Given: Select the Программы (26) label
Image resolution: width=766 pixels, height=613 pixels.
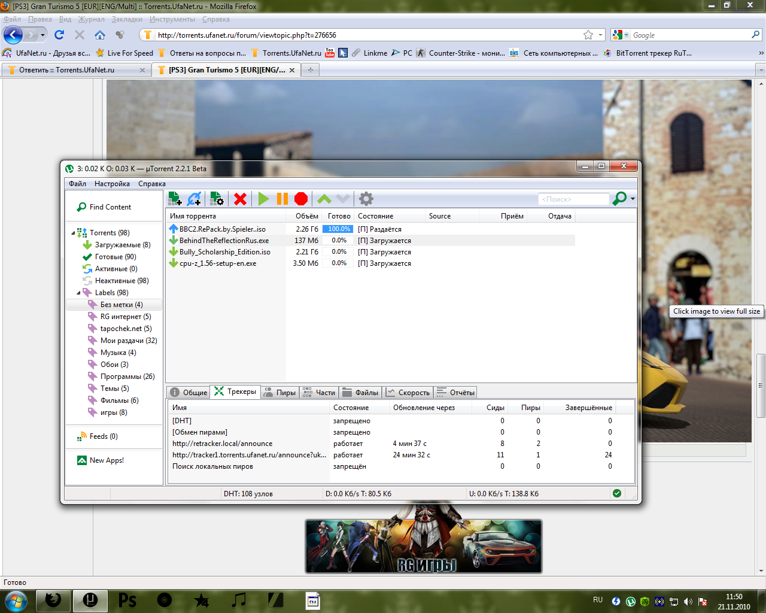Looking at the screenshot, I should coord(121,377).
